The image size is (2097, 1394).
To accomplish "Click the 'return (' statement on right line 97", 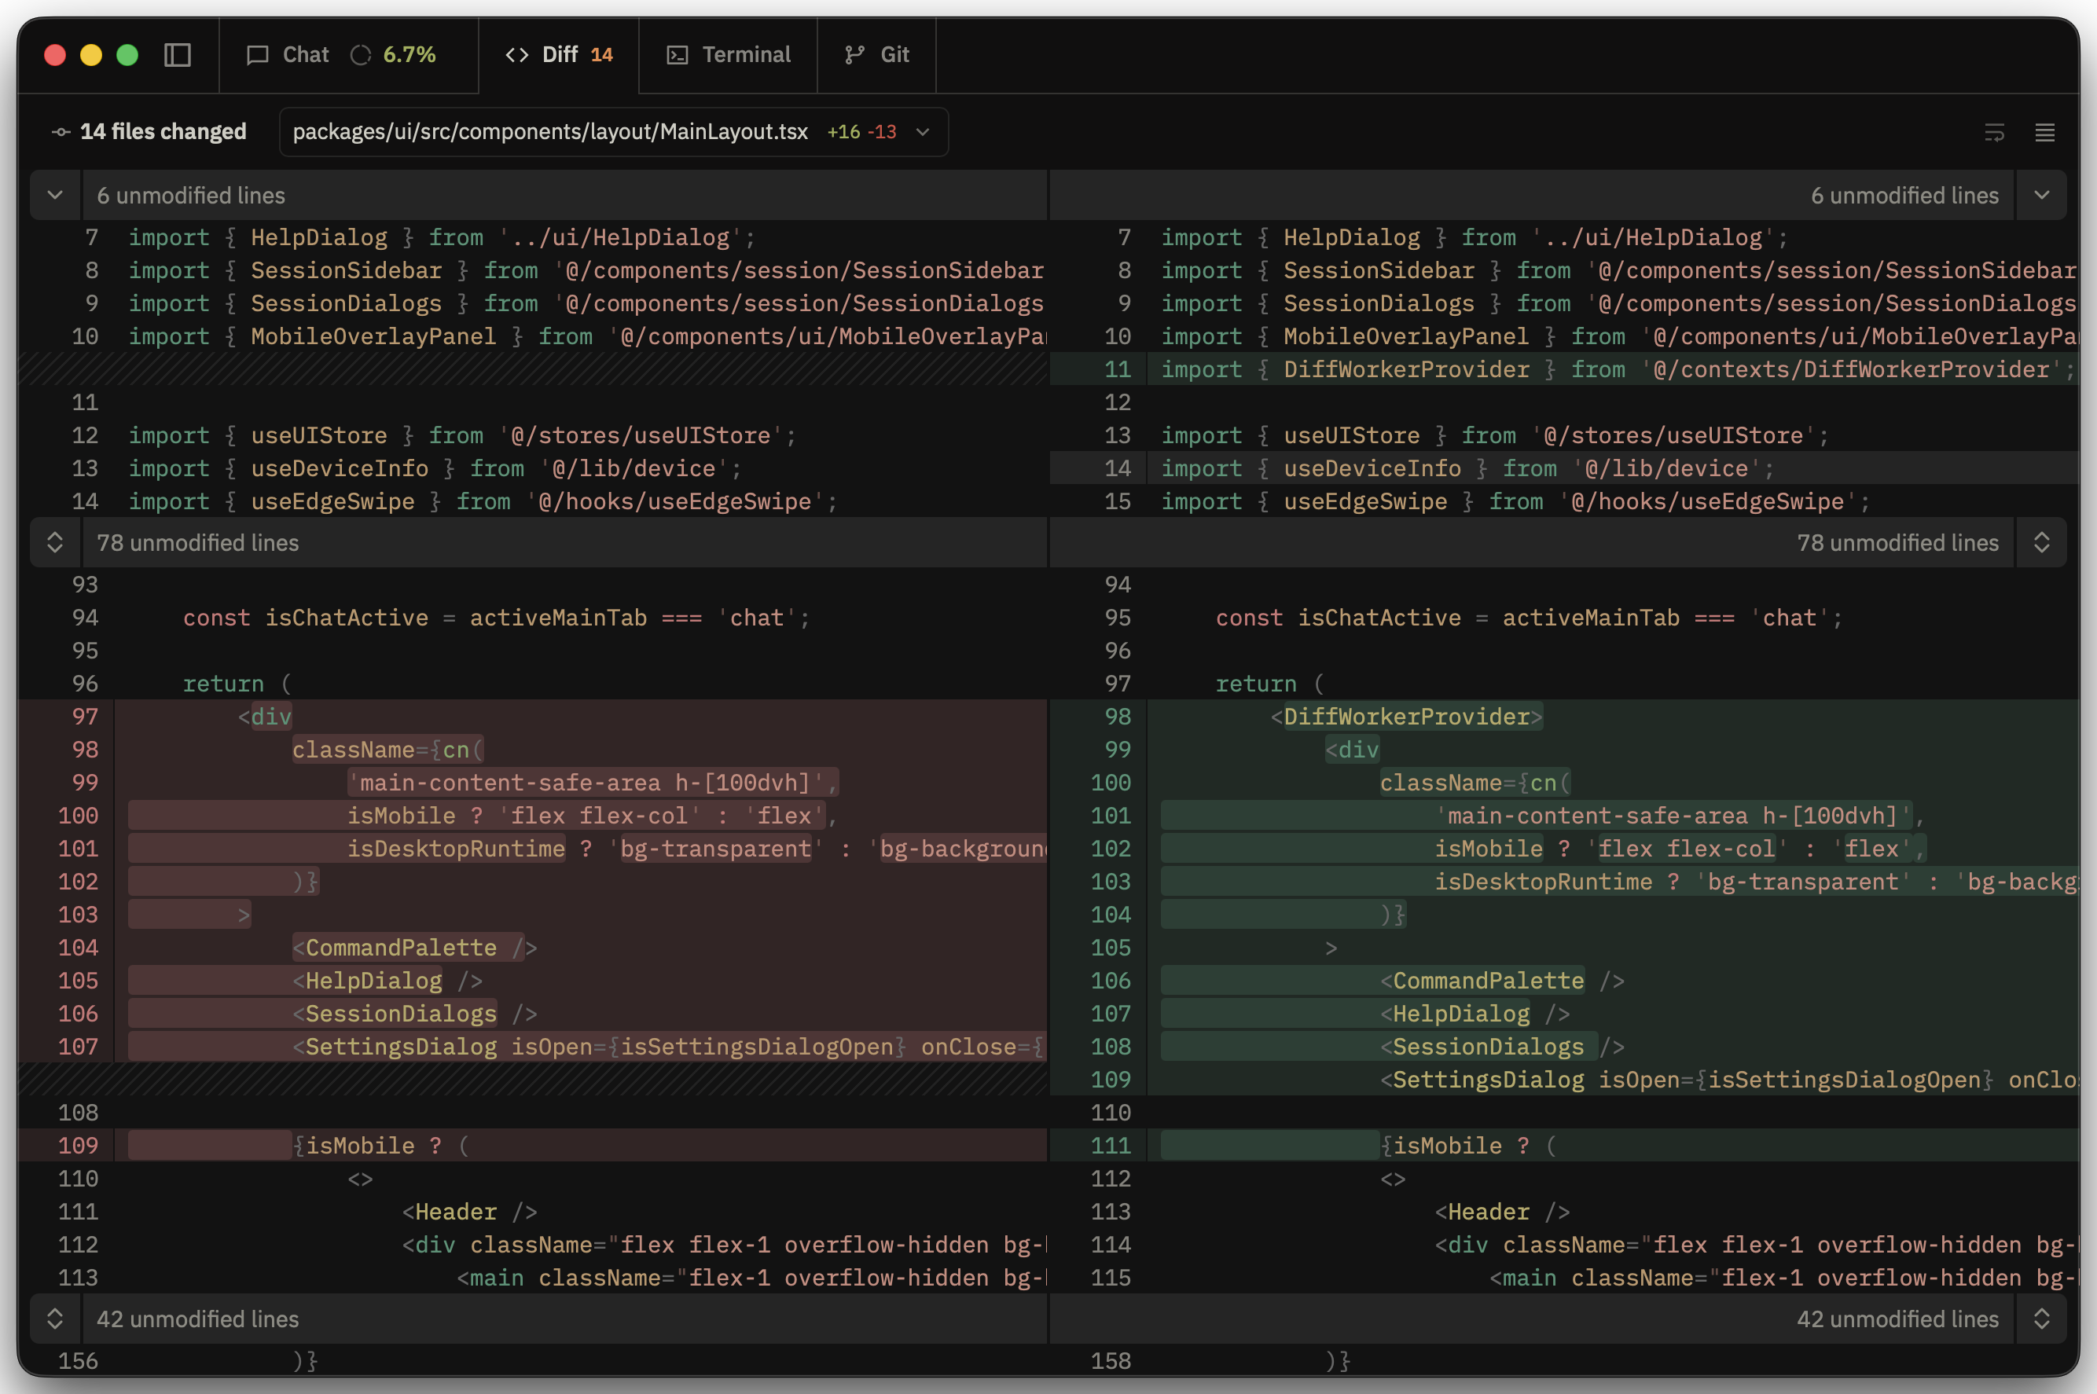I will 1270,684.
